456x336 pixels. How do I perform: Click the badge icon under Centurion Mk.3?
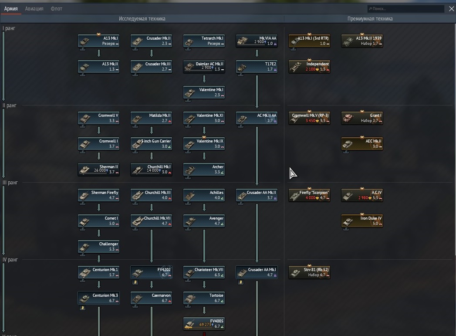pos(83,308)
